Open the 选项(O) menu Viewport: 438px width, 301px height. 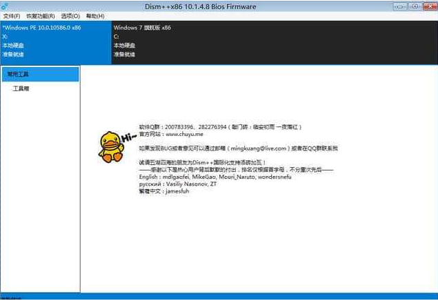click(x=70, y=16)
